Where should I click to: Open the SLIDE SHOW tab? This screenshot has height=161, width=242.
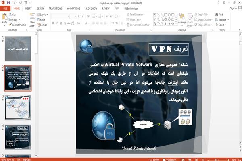(91, 8)
